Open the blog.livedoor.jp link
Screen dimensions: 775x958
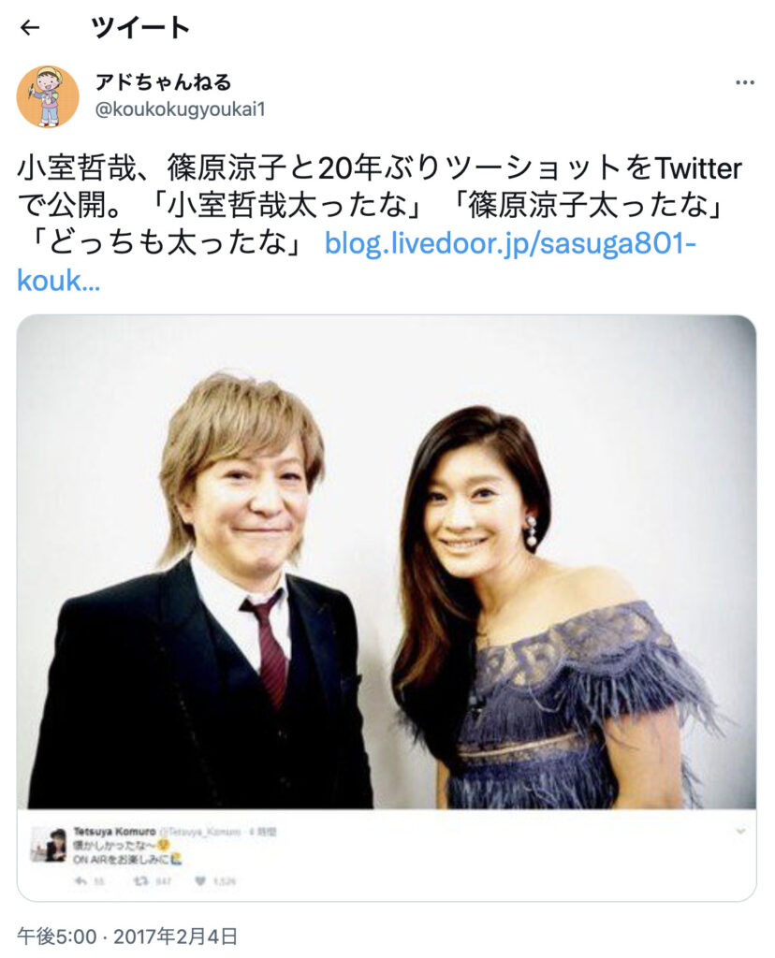pyautogui.click(x=510, y=243)
